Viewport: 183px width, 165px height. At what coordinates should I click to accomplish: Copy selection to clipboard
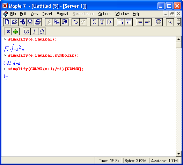pyautogui.click(x=57, y=22)
